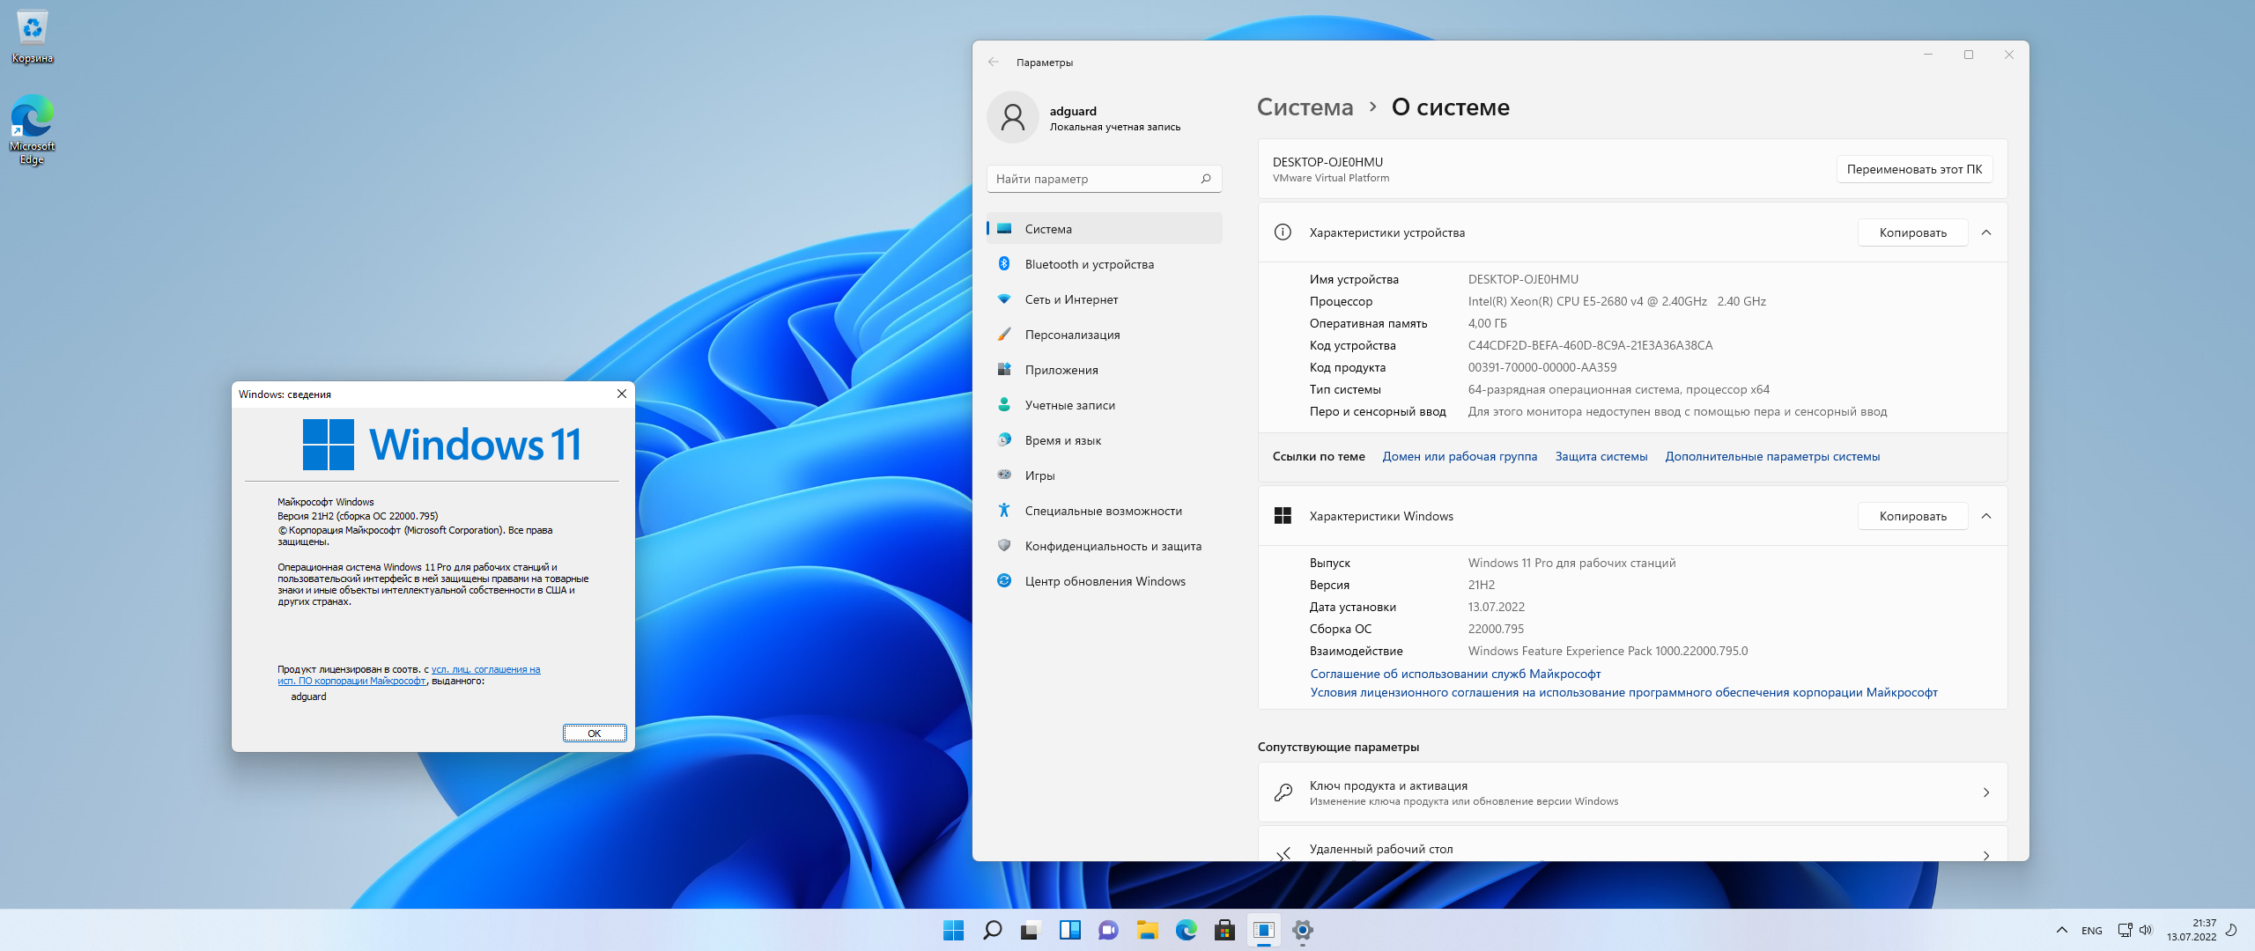Click processor value Intel(R) Xeon(R) CPU E5-2680
The width and height of the screenshot is (2255, 951).
(x=1616, y=301)
